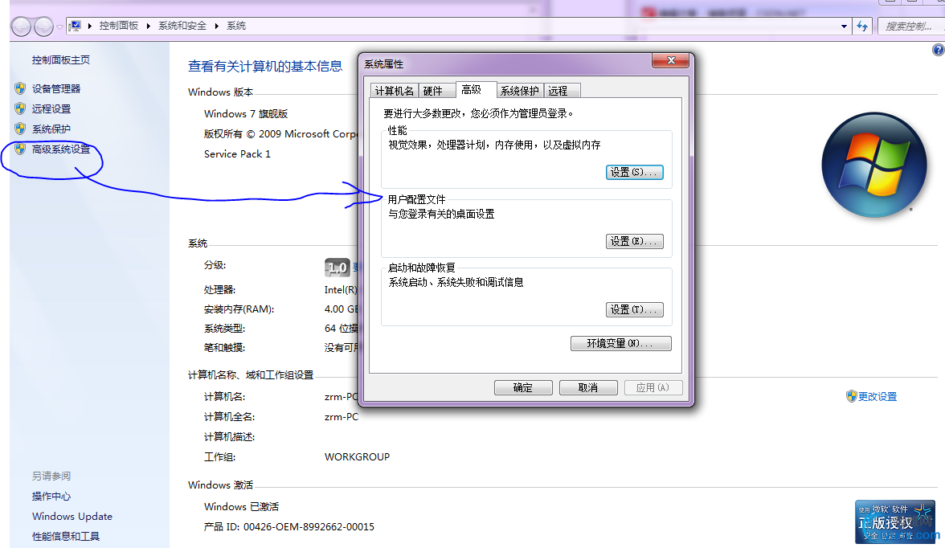Viewport: 945px width, 548px height.
Task: Click the Forward navigation arrow button
Action: [x=43, y=27]
